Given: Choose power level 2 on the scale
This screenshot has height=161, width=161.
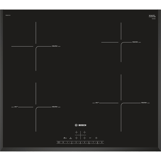Looking at the screenshot, I should coord(72,142).
